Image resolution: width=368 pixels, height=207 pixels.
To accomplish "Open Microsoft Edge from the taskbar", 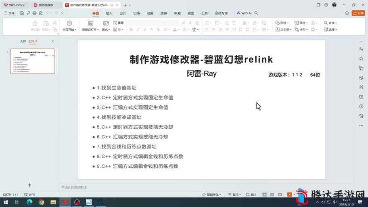I will pos(29,202).
